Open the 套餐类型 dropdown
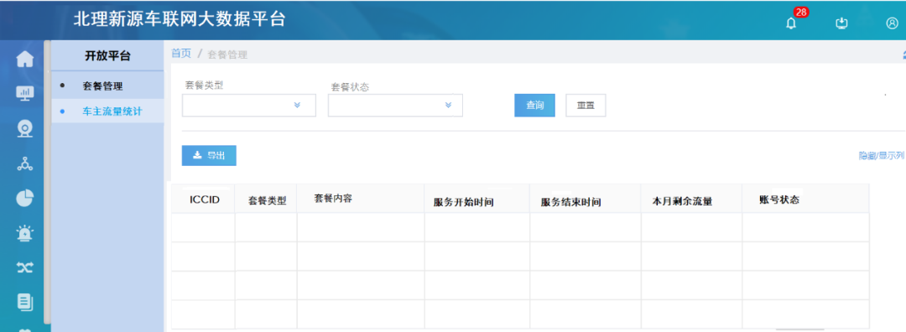Screen dimensions: 906x332 (249, 105)
